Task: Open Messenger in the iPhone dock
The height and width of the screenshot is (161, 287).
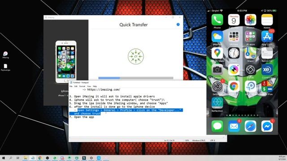Action: (267, 126)
